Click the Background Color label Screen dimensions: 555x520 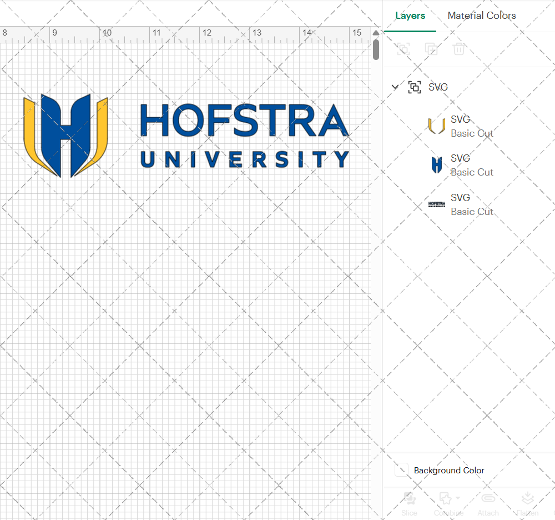tap(449, 471)
